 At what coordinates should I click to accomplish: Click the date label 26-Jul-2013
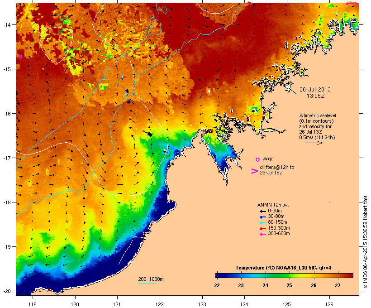click(315, 90)
